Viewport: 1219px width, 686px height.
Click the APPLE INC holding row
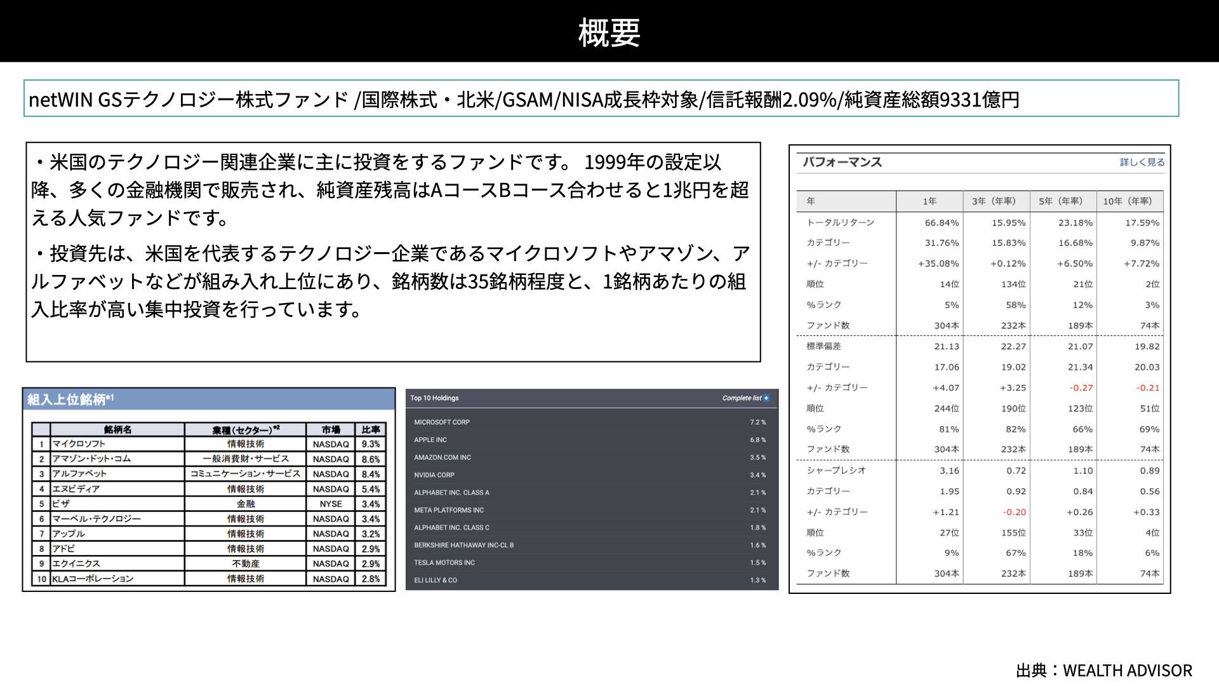click(591, 440)
